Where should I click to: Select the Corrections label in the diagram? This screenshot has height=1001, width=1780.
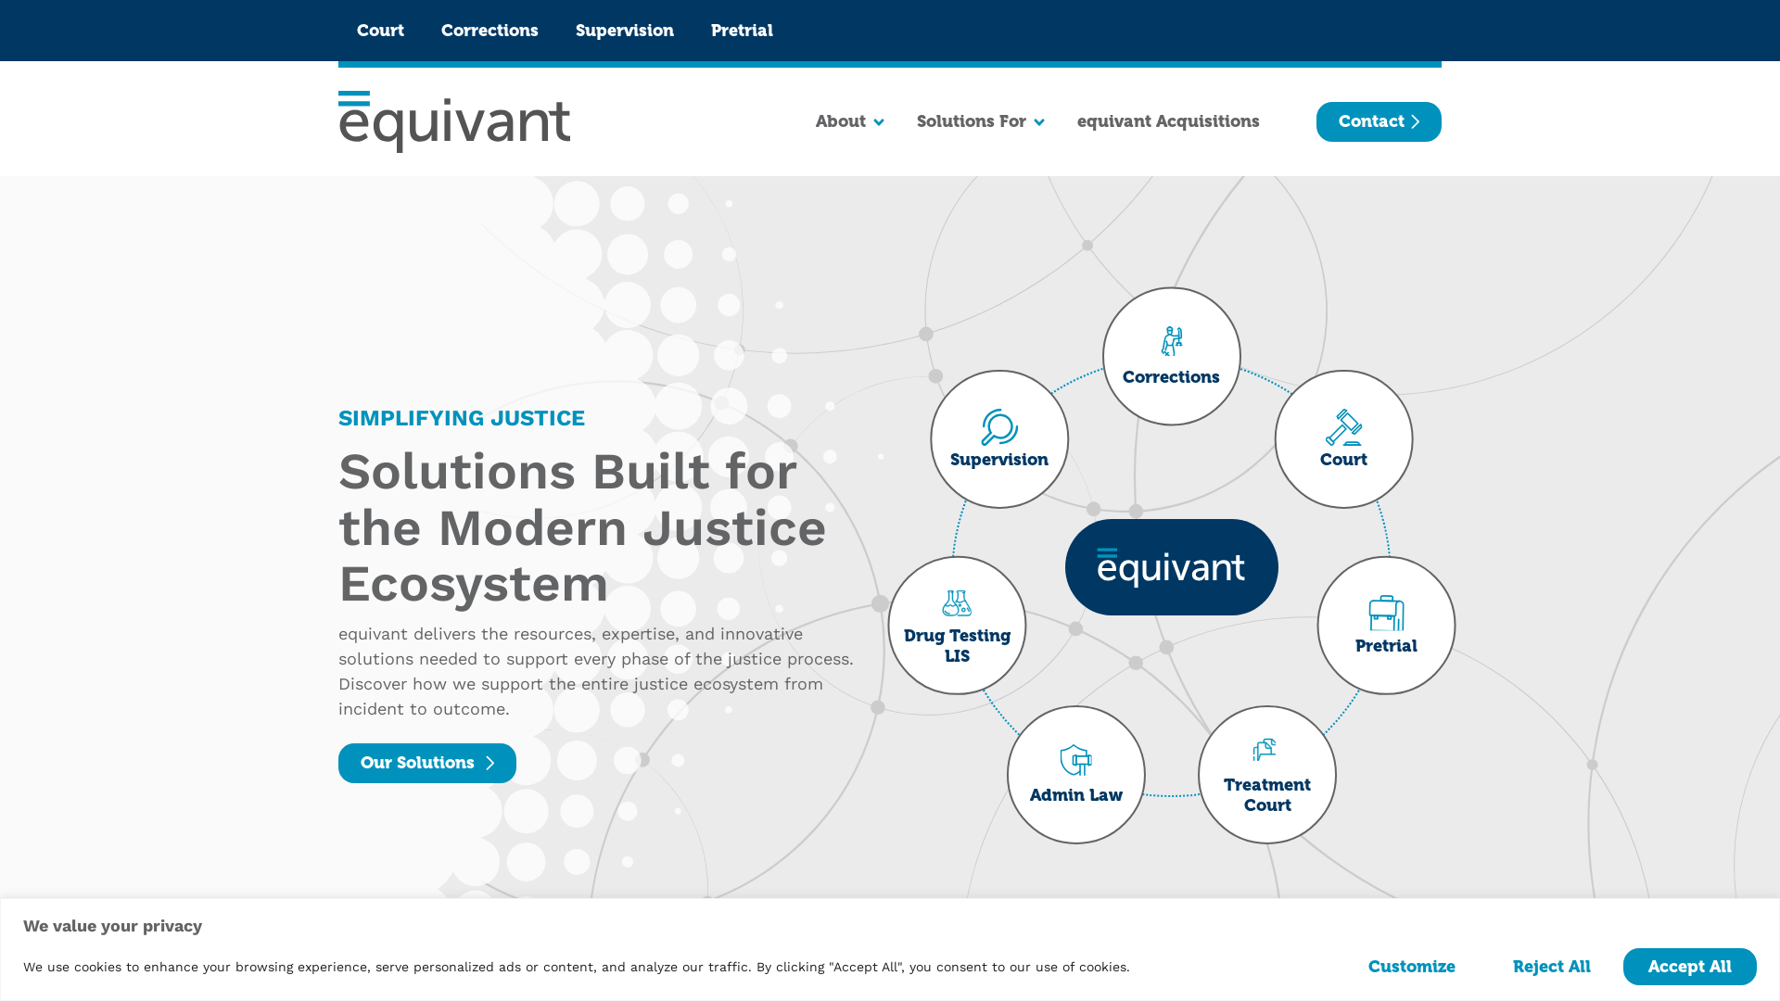click(1171, 377)
